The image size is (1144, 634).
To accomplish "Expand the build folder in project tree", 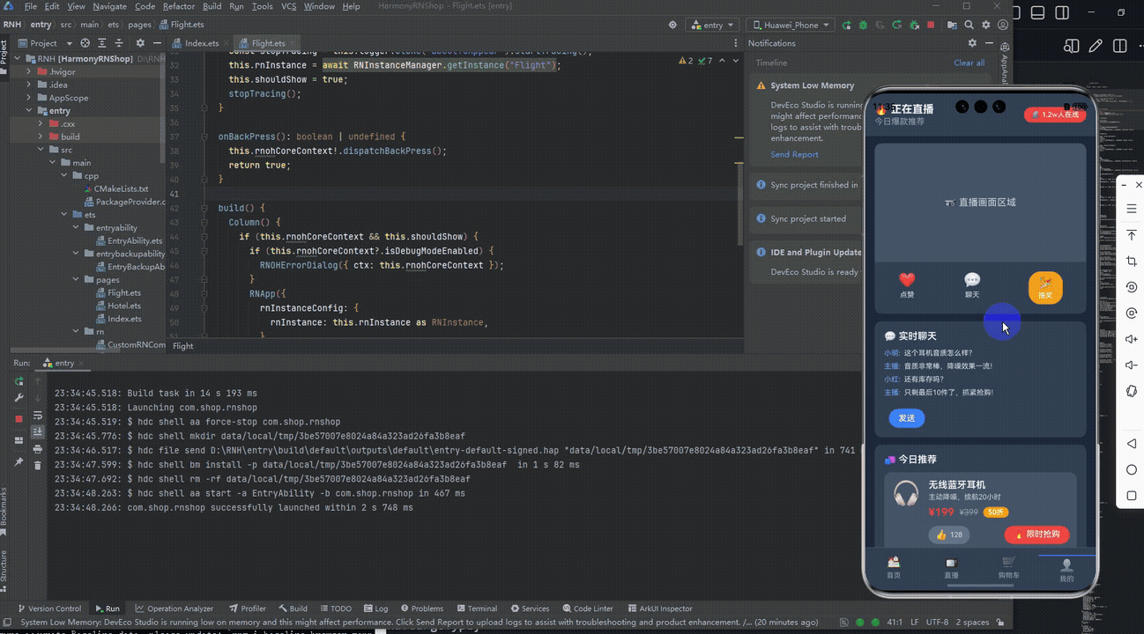I will [x=41, y=136].
